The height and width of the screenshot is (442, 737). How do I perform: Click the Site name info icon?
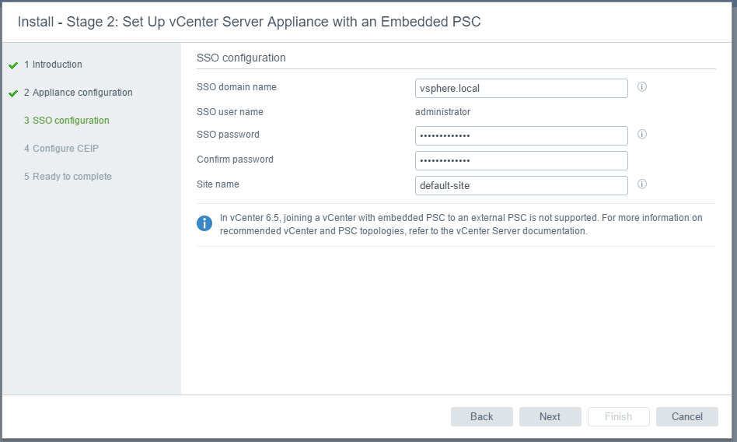[x=641, y=184]
